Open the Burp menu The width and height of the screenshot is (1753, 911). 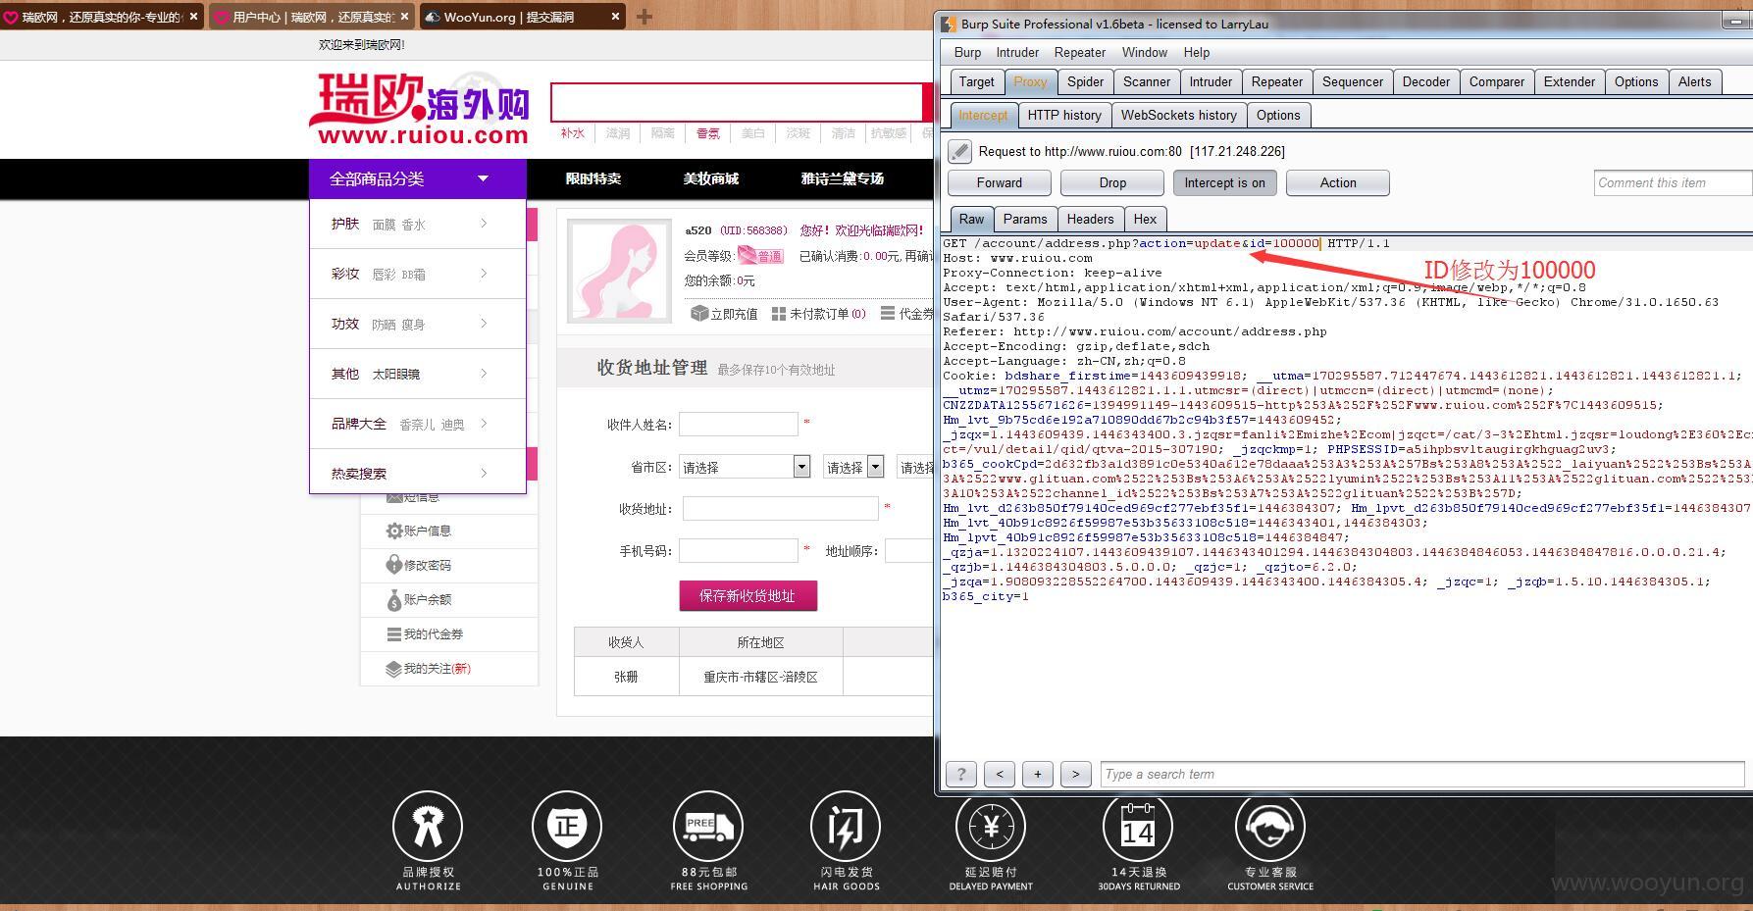(967, 53)
